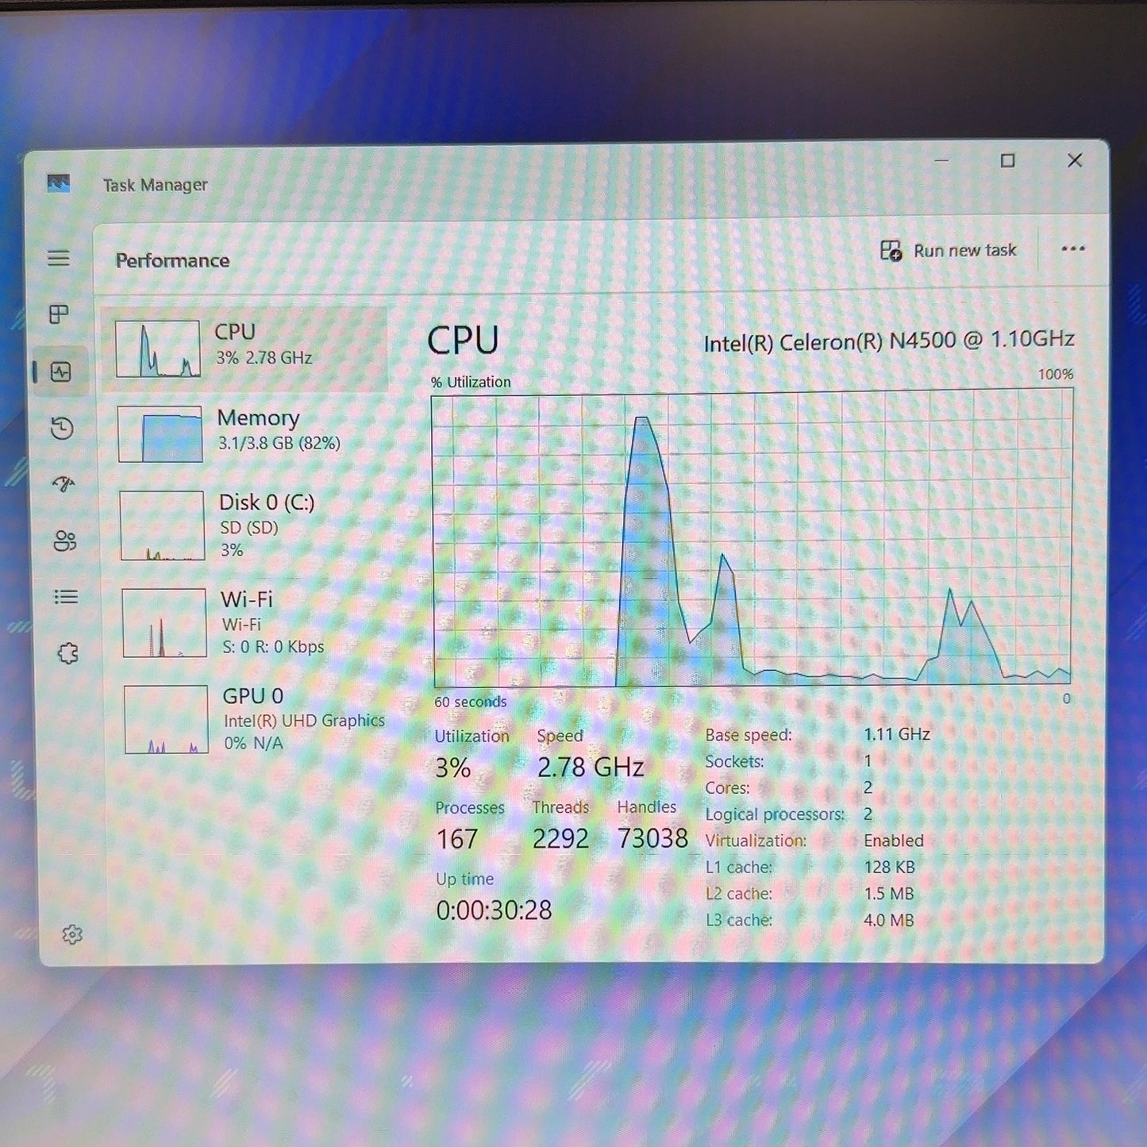Click the Disk 0 mini graph thumbnail

click(162, 525)
